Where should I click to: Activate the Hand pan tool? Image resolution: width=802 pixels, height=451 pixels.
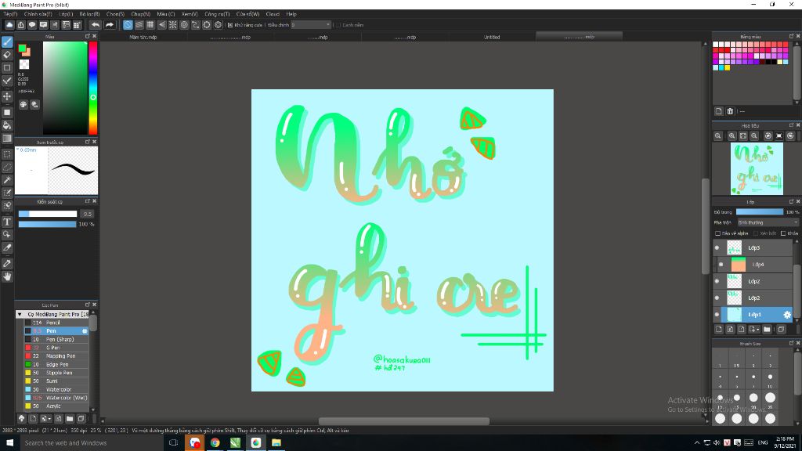[7, 276]
